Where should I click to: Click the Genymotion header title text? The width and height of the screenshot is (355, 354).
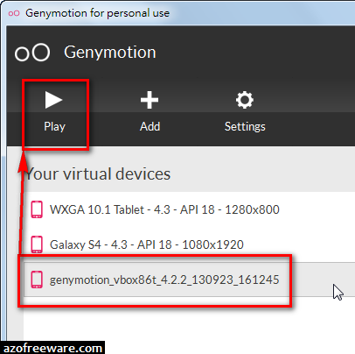[x=110, y=53]
